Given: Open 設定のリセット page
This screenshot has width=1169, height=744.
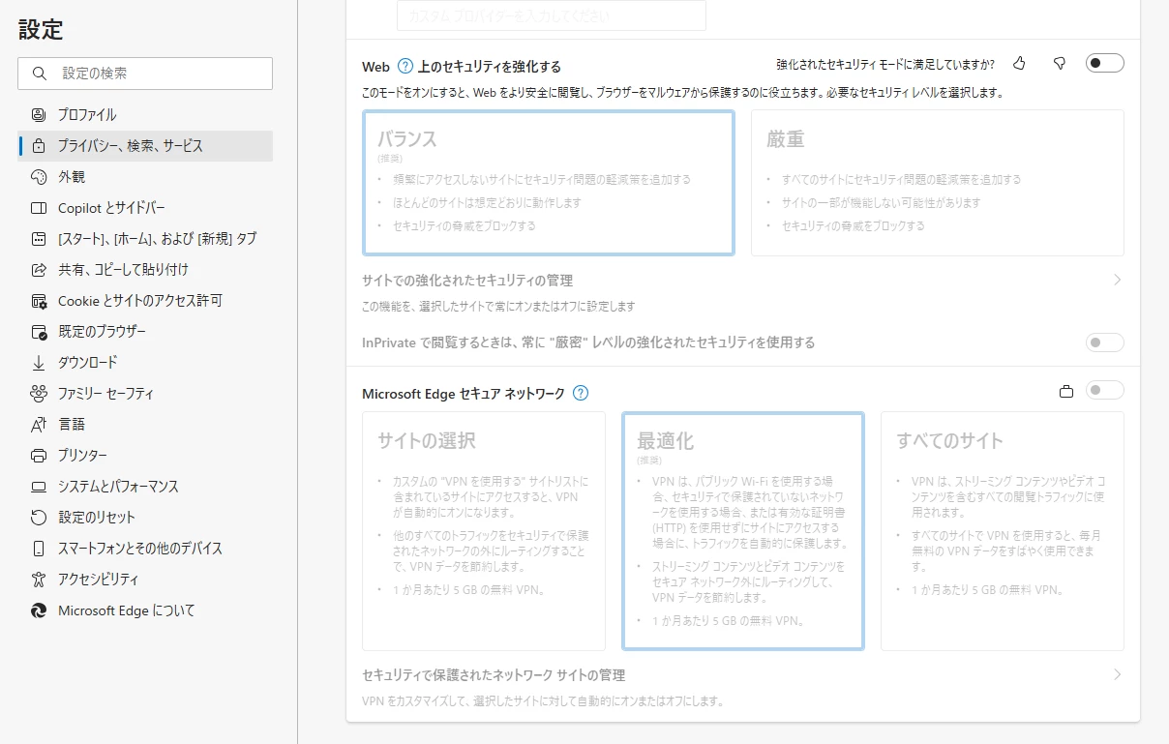Looking at the screenshot, I should coord(145,518).
